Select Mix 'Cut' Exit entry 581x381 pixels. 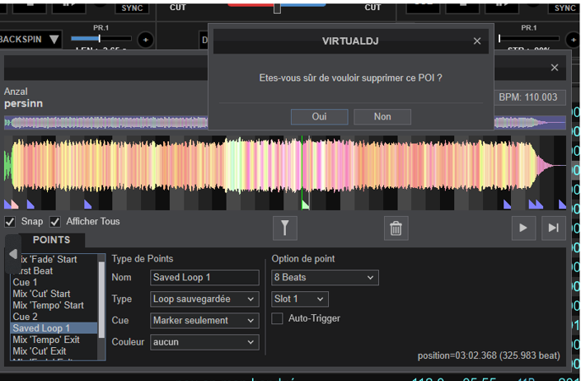[x=54, y=351]
